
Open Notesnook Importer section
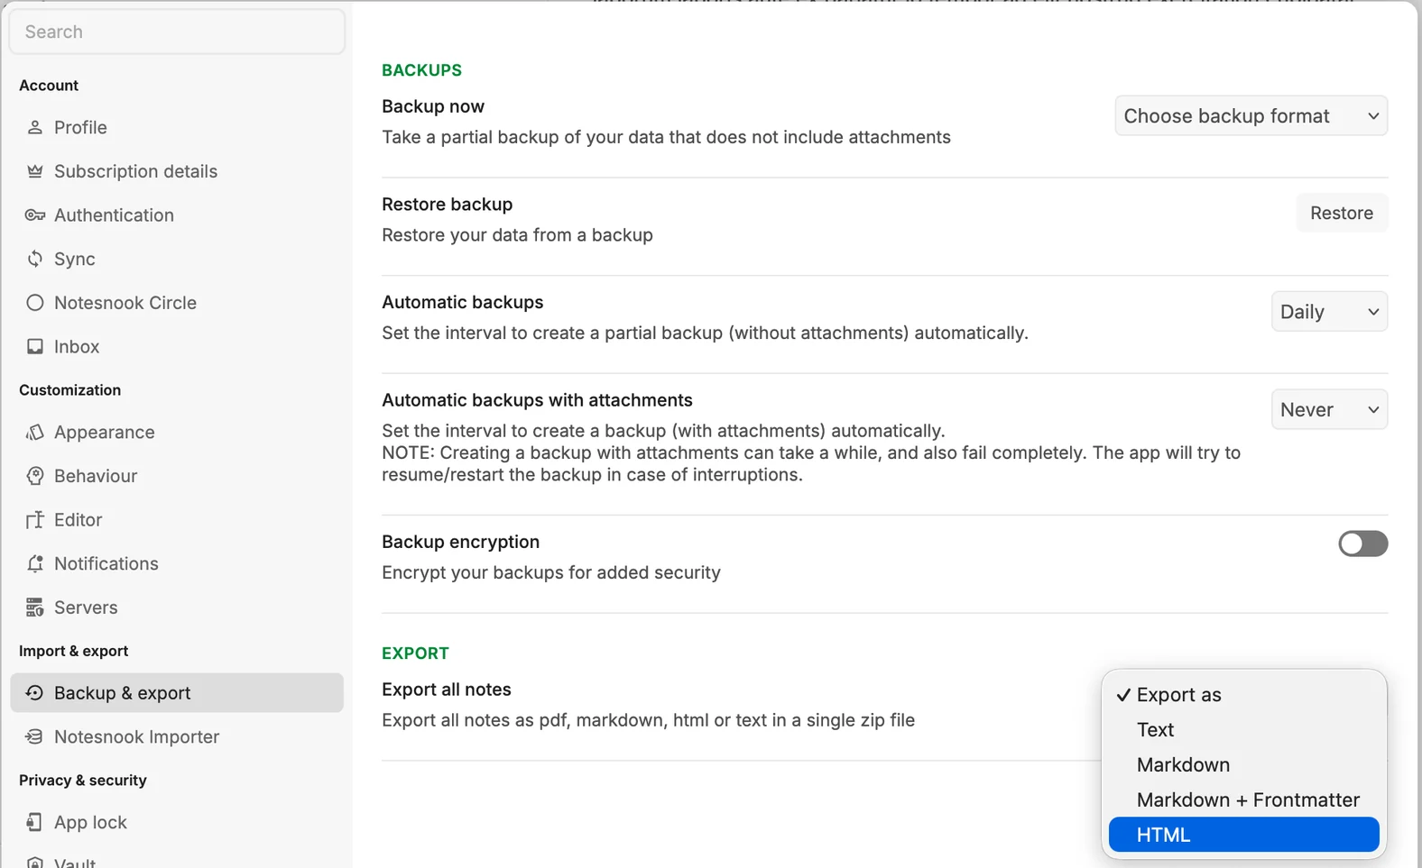(x=177, y=737)
